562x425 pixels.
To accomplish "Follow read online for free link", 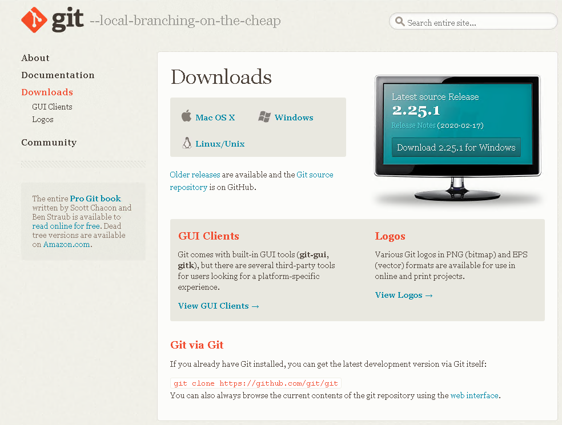I will click(66, 226).
